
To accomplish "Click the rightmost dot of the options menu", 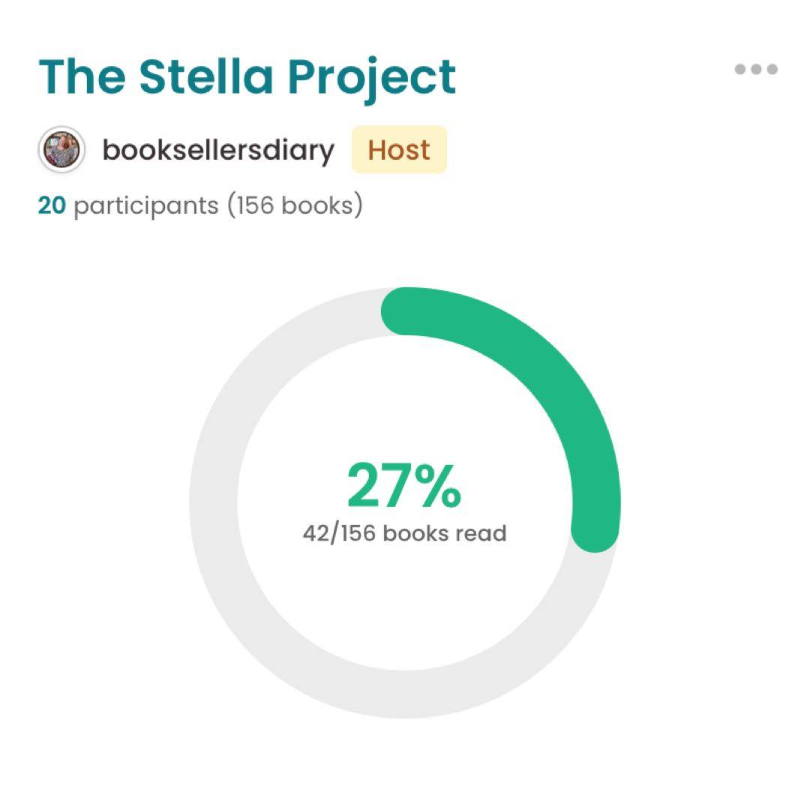I will pyautogui.click(x=772, y=70).
